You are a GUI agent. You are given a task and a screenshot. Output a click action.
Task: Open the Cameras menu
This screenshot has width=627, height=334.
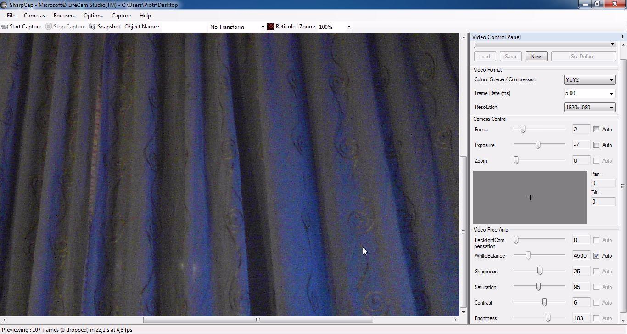tap(34, 16)
